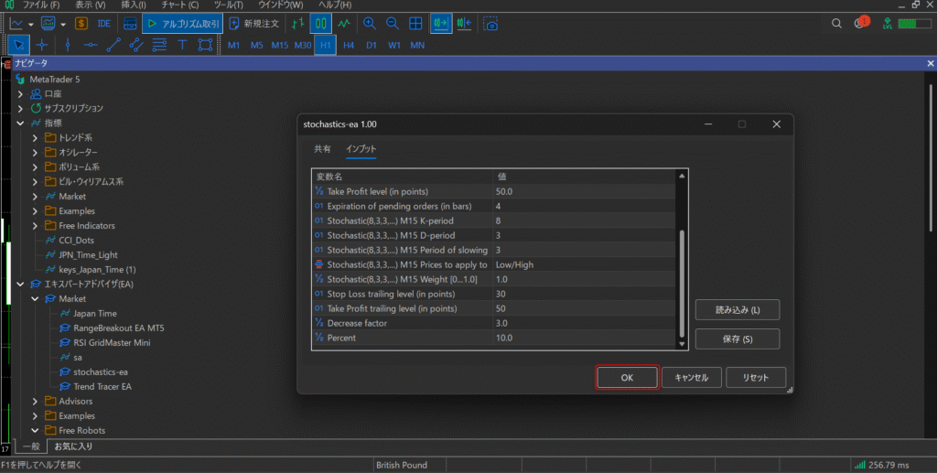Select the Fibonacci retracement tool

159,45
